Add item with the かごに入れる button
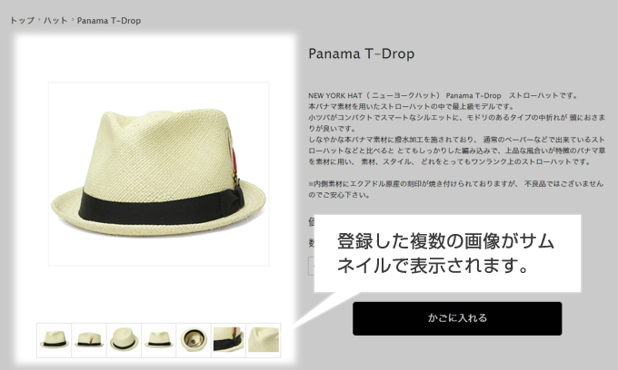This screenshot has width=618, height=370. coord(457,318)
